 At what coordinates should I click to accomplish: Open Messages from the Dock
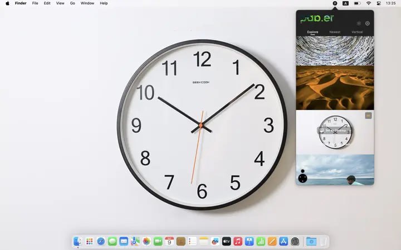click(x=113, y=241)
